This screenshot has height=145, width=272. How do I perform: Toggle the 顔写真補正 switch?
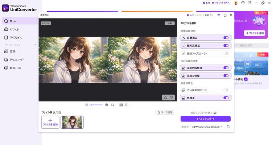pos(226,45)
